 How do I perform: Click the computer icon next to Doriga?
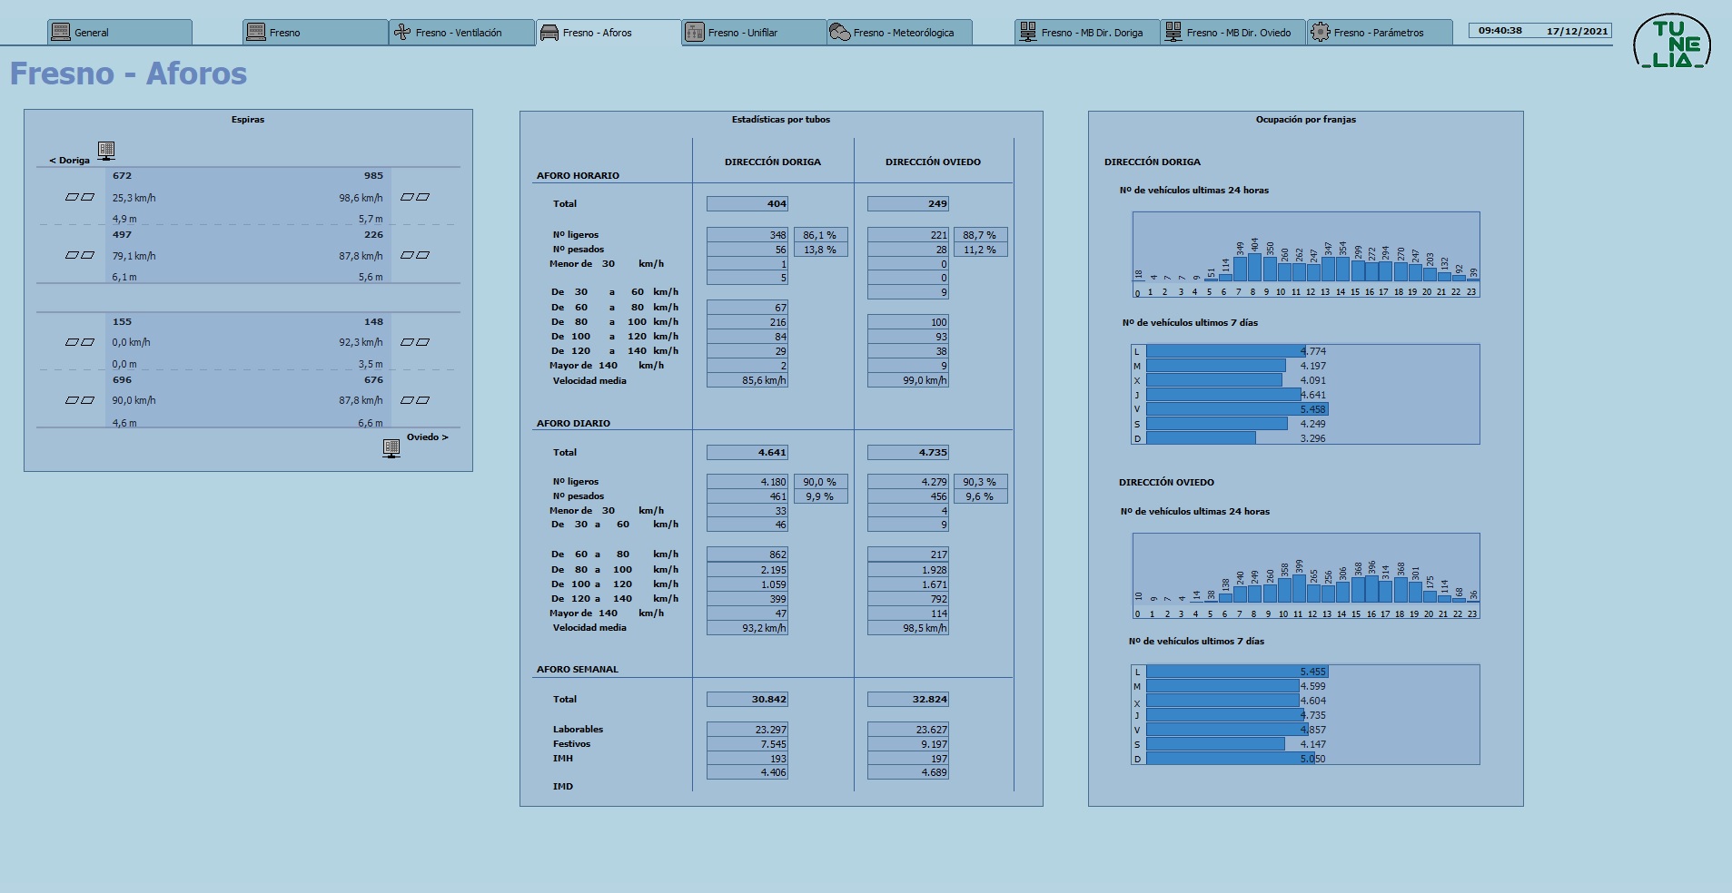[x=106, y=151]
